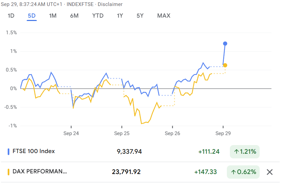Switch to the 1M range tab
Screen dimensions: 282x184
52,16
